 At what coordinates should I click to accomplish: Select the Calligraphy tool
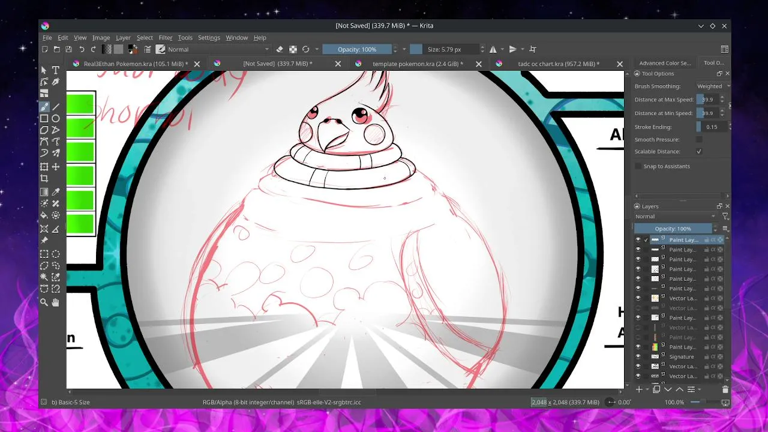tap(56, 82)
